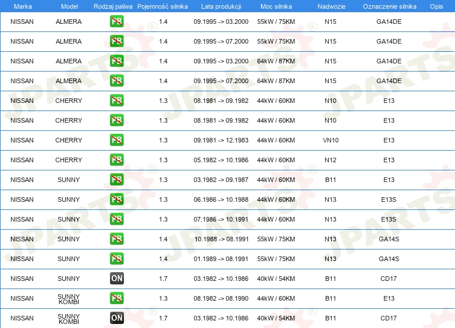The height and width of the screenshot is (328, 455).
Task: Click the petrol icon for Sunny 10.1988 -> 08.1991
Action: coord(116,238)
